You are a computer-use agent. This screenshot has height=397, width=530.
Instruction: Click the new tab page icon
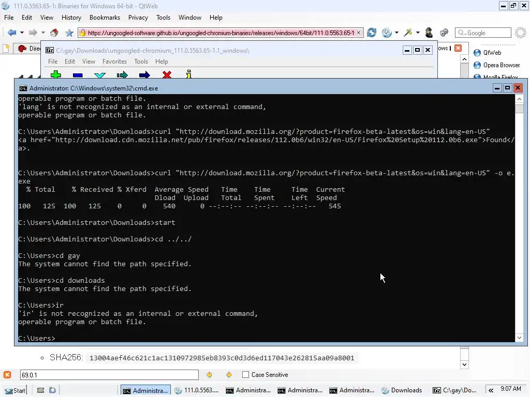pos(6,49)
